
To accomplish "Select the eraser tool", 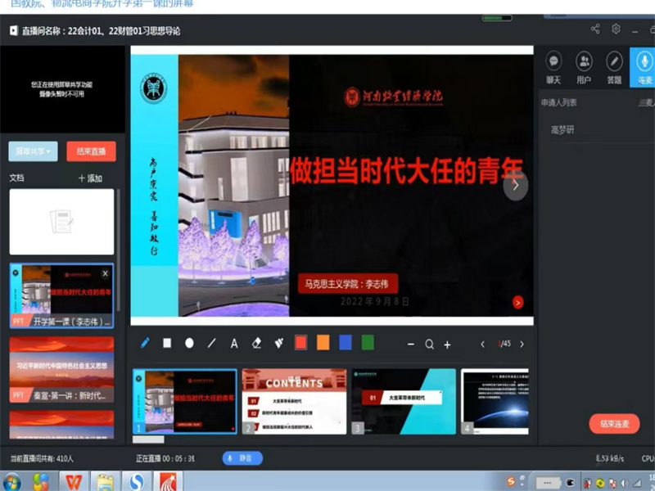I will (256, 344).
